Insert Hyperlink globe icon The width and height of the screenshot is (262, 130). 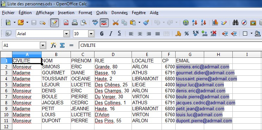(x=186, y=23)
